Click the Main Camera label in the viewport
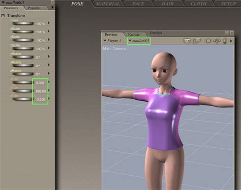 pyautogui.click(x=114, y=48)
